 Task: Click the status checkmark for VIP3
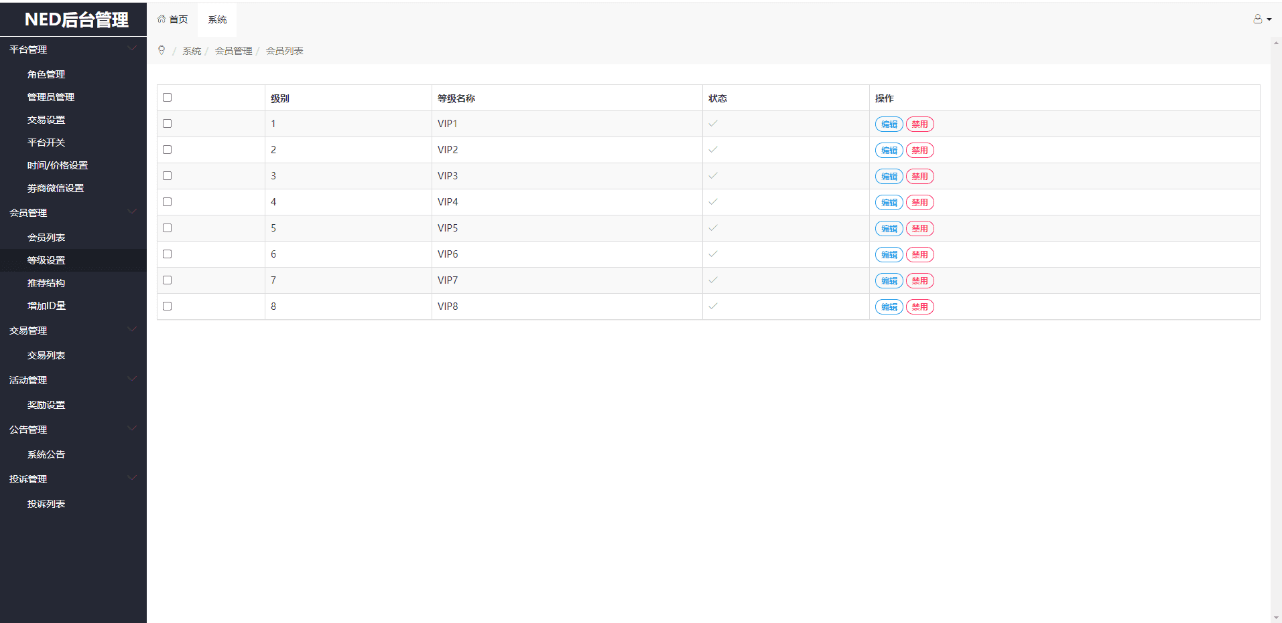712,176
